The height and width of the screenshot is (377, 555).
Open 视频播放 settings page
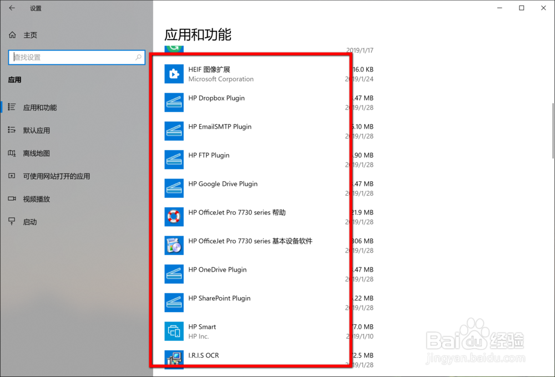click(x=37, y=199)
